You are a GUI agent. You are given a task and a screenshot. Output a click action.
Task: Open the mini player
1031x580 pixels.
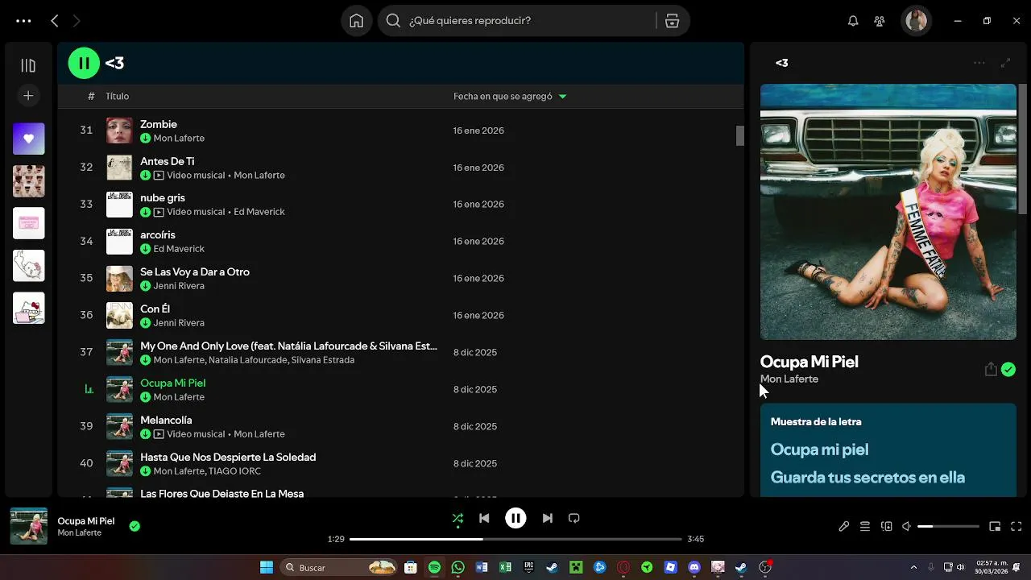(x=995, y=526)
